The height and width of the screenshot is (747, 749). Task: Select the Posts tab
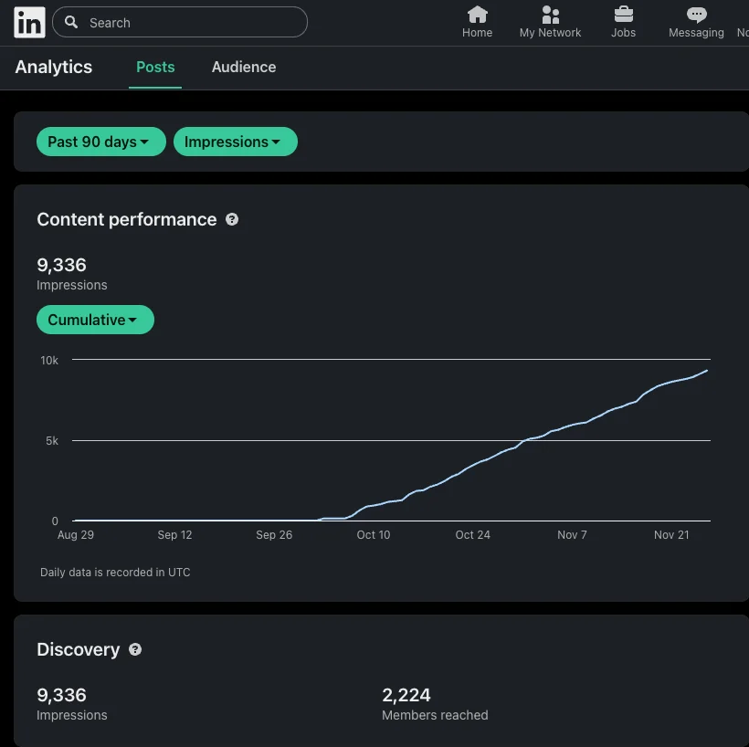pos(154,67)
